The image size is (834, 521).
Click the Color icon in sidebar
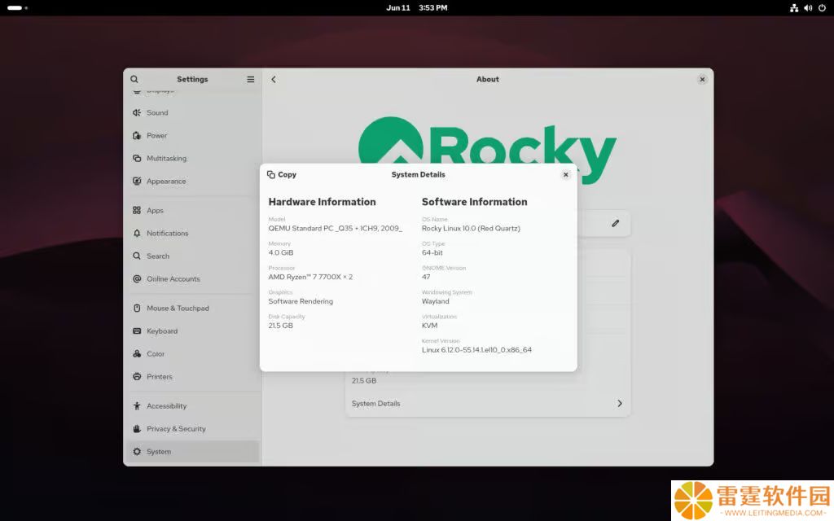pyautogui.click(x=137, y=354)
